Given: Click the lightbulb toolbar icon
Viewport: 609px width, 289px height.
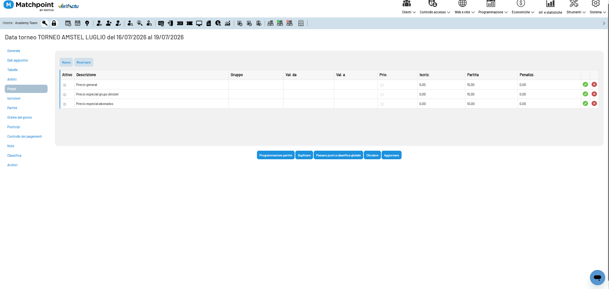Looking at the screenshot, I should 87,23.
